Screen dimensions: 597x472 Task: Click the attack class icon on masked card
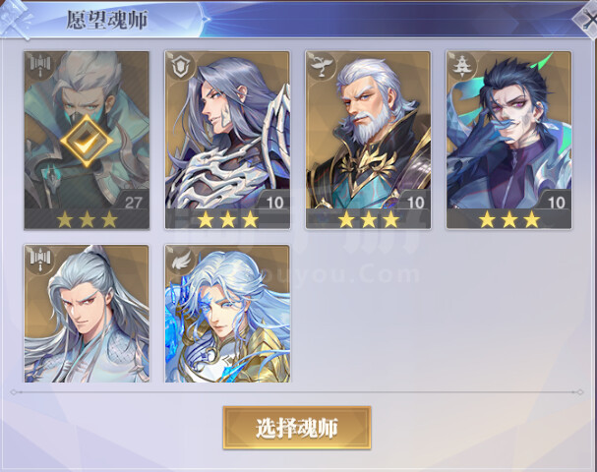(x=40, y=67)
